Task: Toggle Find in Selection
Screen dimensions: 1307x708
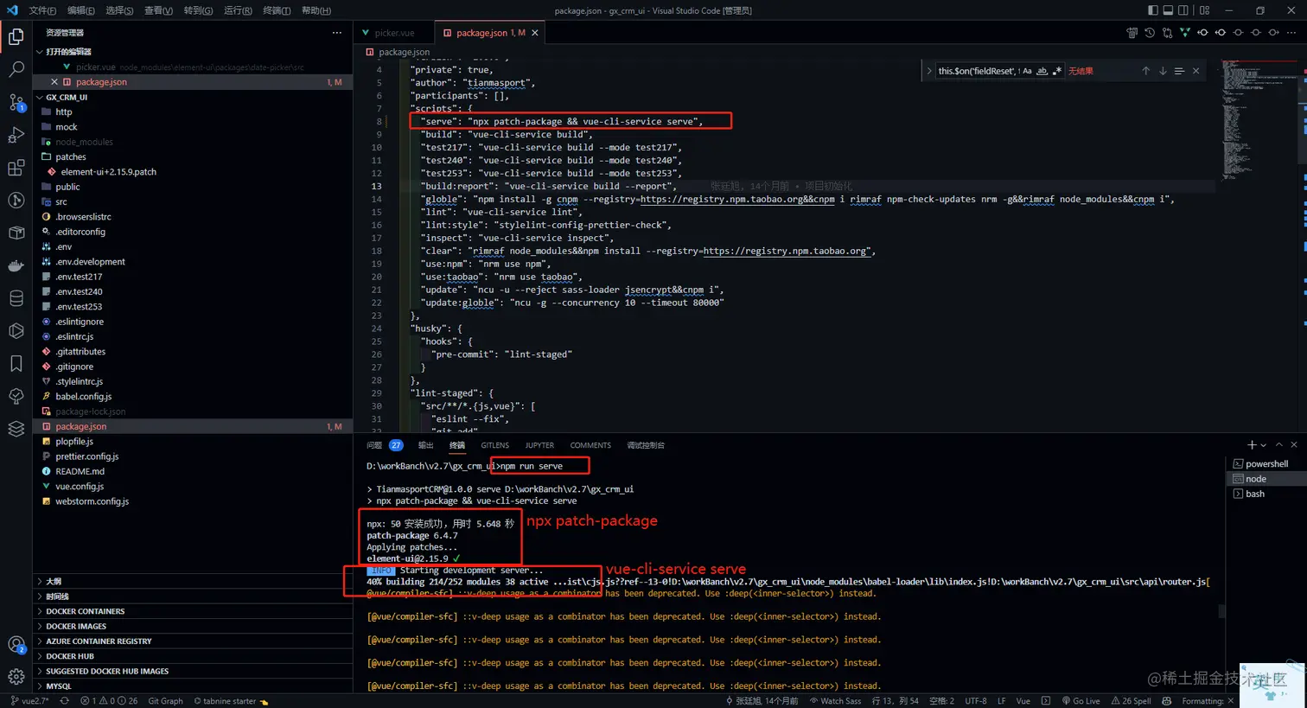Action: 1179,71
